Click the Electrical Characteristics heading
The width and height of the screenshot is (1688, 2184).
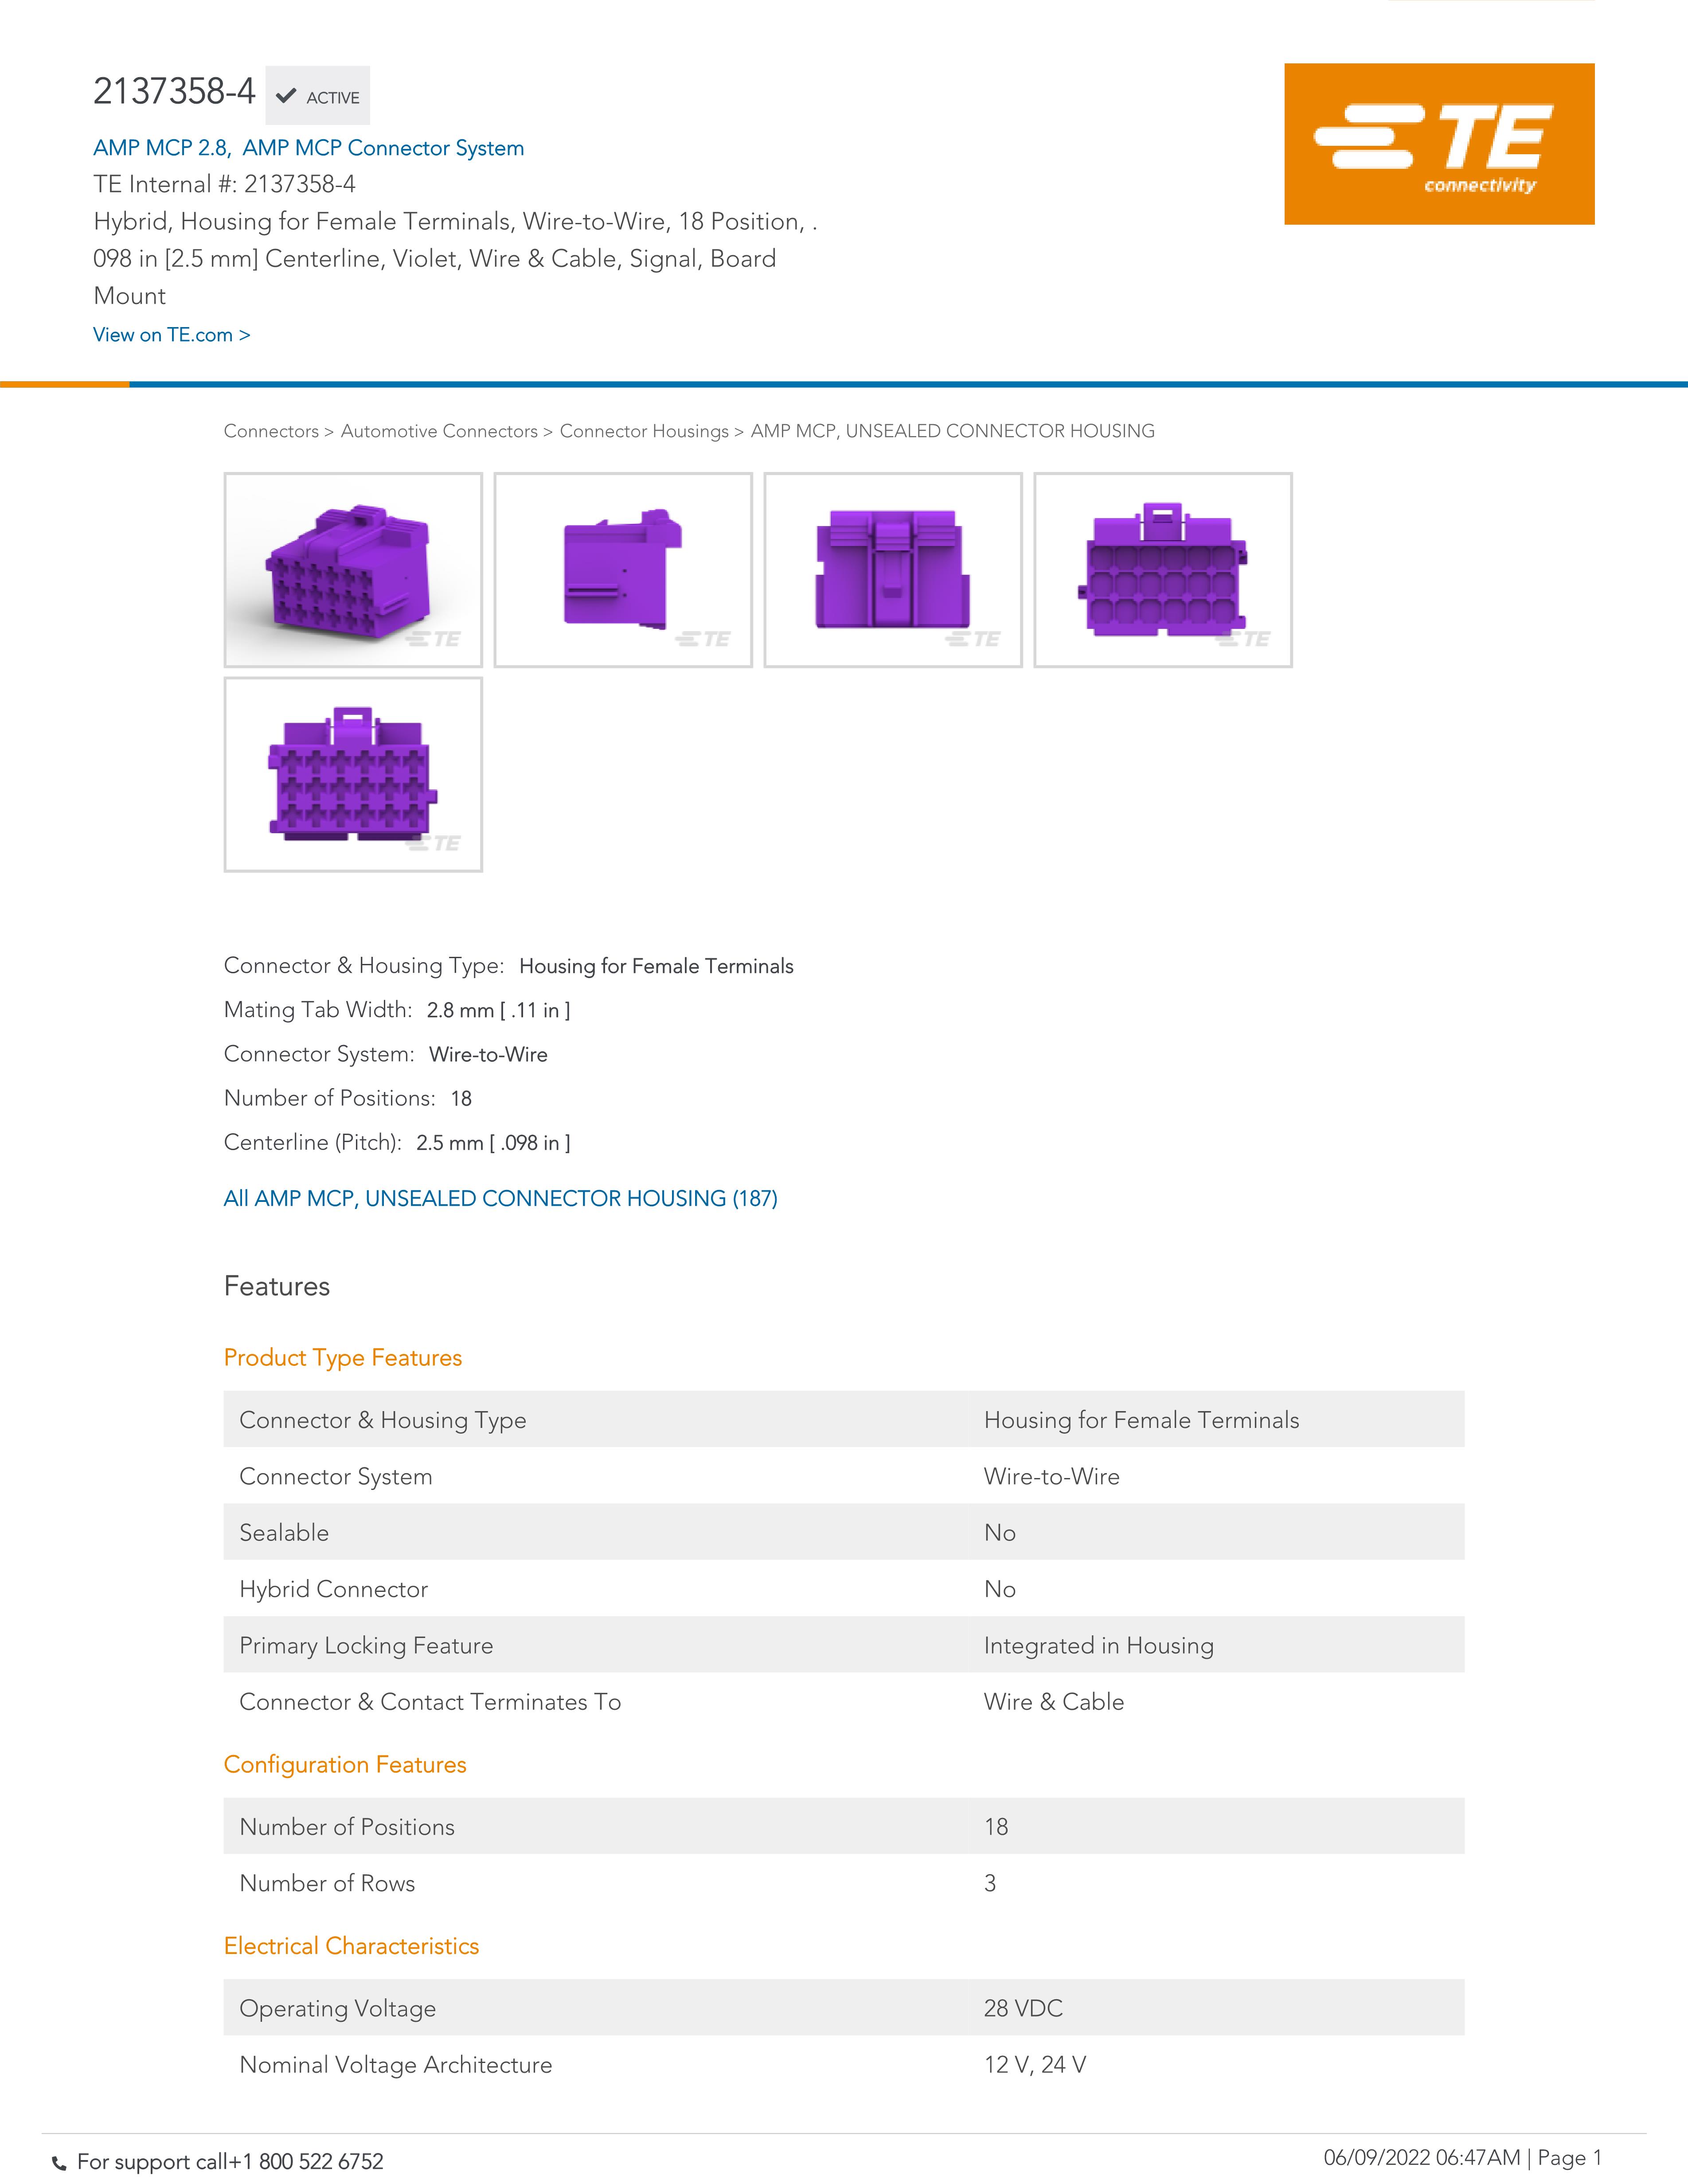click(x=351, y=1946)
